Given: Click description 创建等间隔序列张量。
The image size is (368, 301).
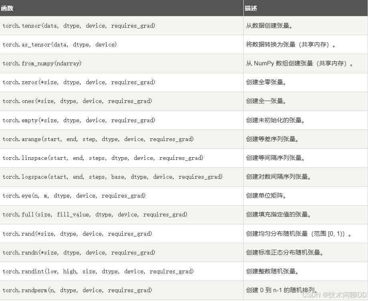Looking at the screenshot, I should pyautogui.click(x=275, y=158).
